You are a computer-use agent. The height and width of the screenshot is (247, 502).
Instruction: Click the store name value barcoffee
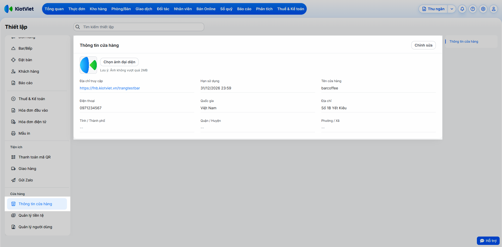(330, 88)
